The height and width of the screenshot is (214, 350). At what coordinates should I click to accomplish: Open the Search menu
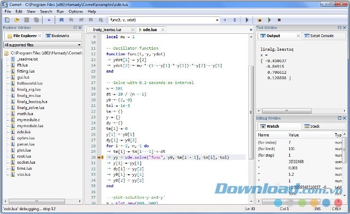(x=46, y=11)
